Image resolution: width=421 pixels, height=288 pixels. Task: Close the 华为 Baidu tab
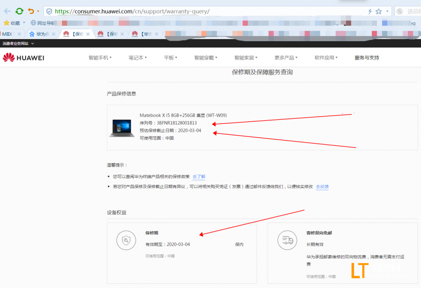click(x=53, y=34)
